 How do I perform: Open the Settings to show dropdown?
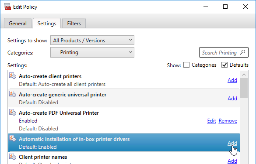92,40
